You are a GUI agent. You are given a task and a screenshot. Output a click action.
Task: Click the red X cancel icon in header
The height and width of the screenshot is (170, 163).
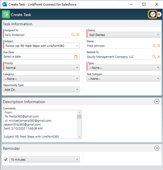click(159, 14)
